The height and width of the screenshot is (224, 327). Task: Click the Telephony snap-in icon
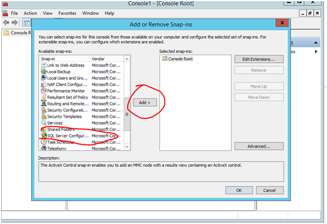tap(43, 148)
